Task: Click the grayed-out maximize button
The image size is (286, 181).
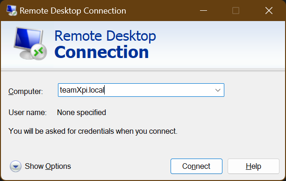Action: pos(236,11)
